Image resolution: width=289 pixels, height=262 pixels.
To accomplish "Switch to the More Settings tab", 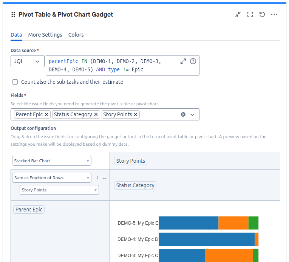I will pyautogui.click(x=45, y=35).
